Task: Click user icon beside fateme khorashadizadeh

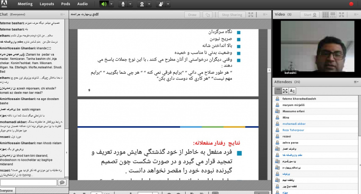Action: click(x=278, y=99)
